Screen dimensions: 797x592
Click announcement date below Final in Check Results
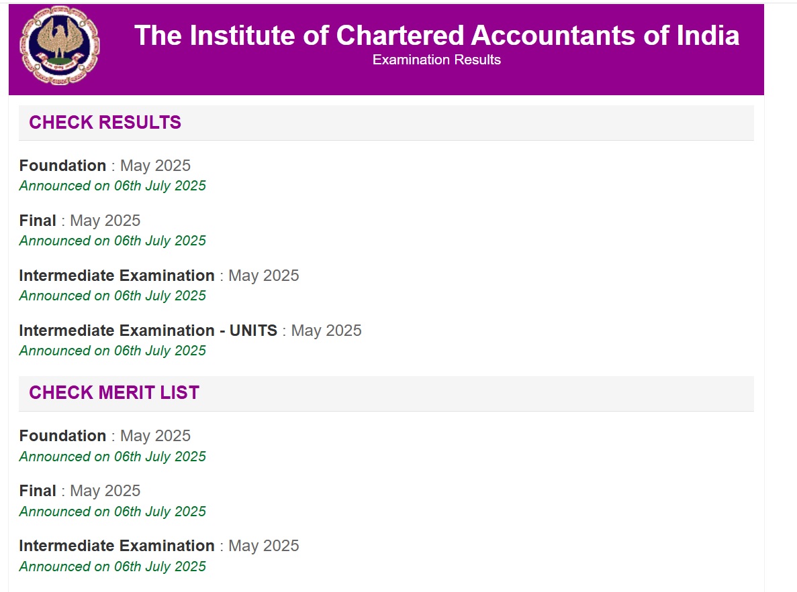pos(112,241)
